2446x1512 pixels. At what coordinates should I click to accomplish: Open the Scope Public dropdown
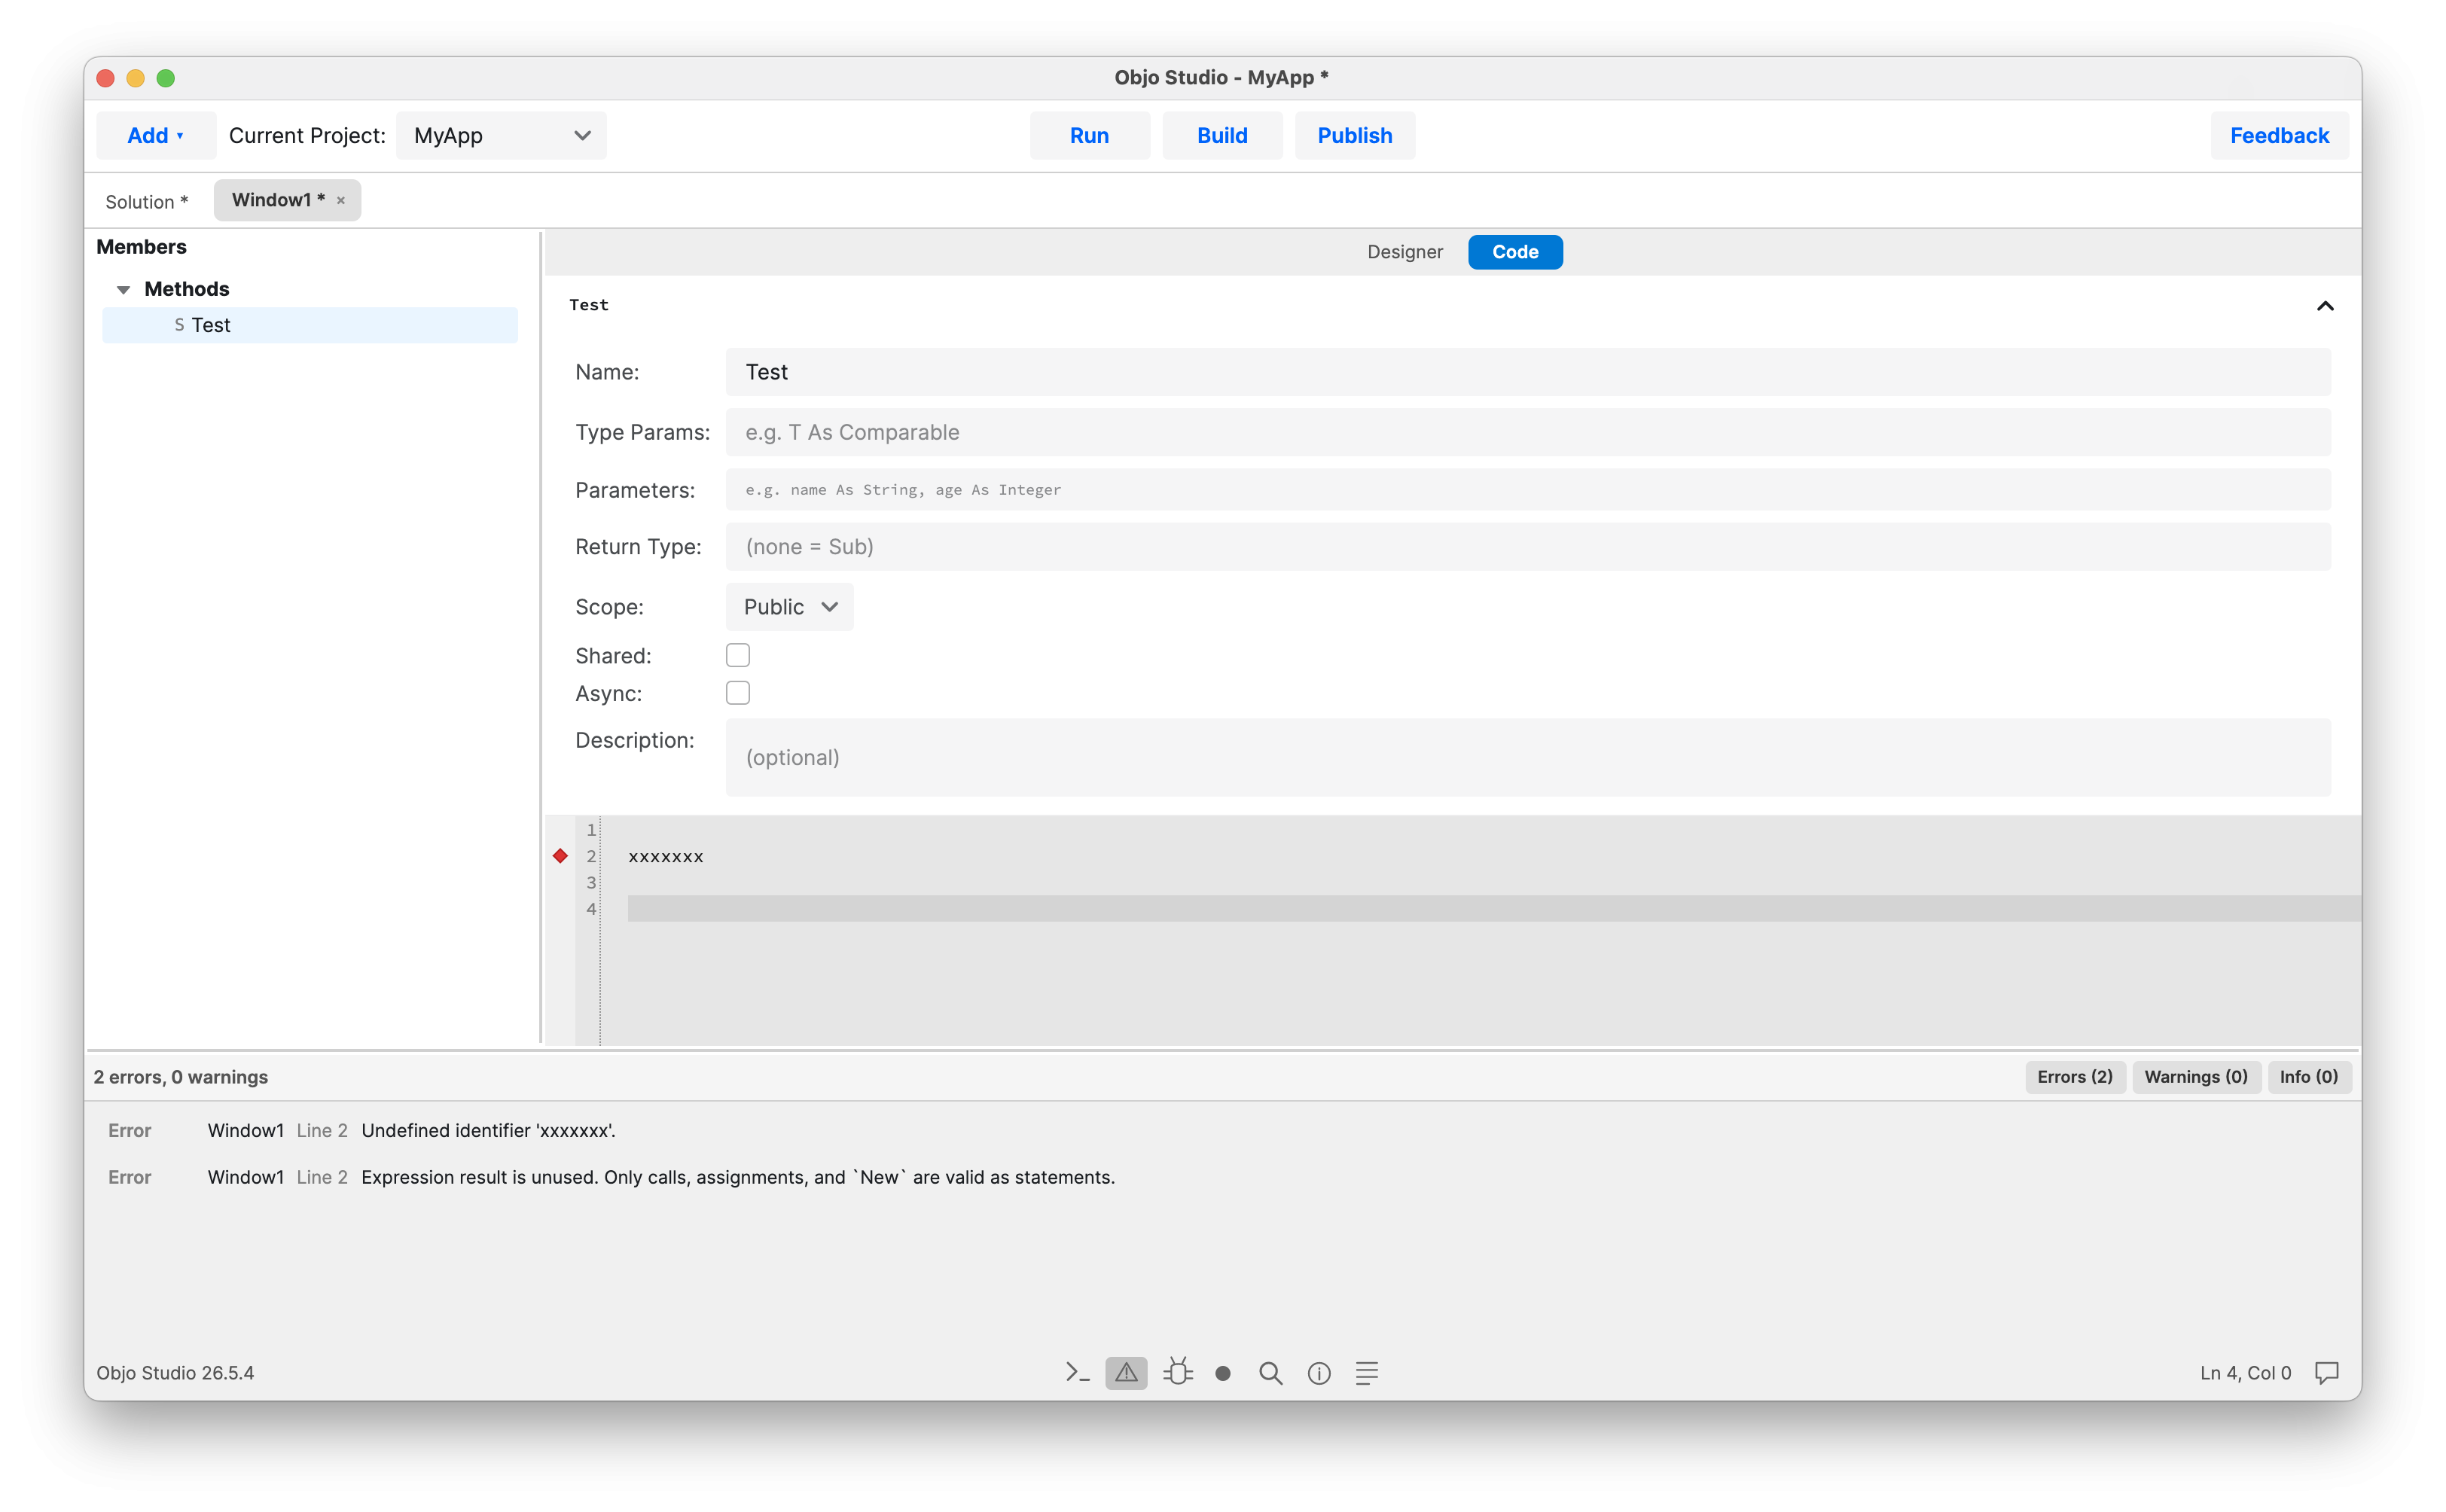[789, 607]
